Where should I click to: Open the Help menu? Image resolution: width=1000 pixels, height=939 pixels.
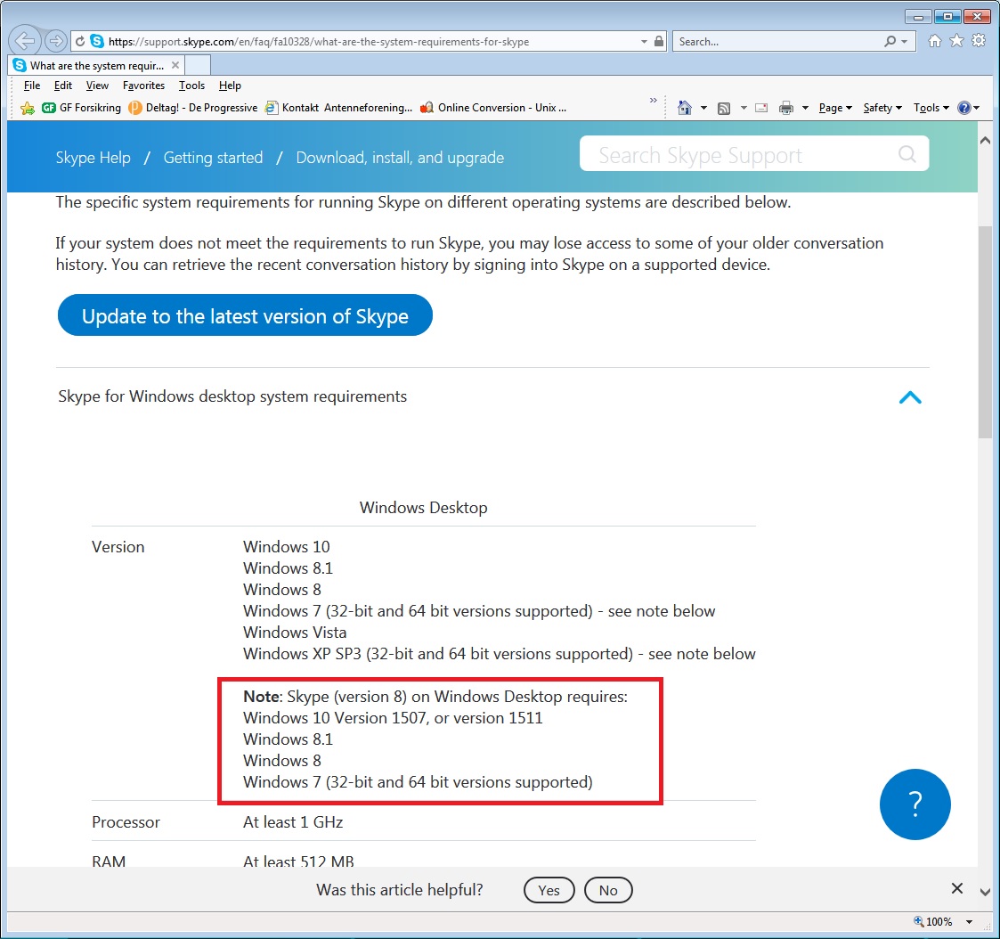[x=230, y=86]
